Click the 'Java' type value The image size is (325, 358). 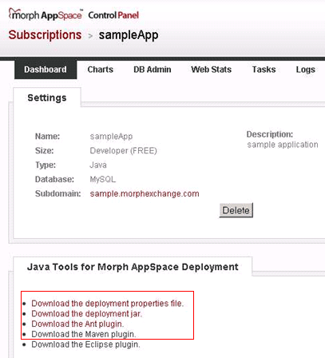[x=98, y=165]
